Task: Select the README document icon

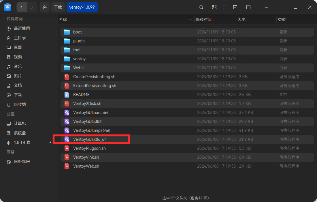Action: click(x=67, y=95)
